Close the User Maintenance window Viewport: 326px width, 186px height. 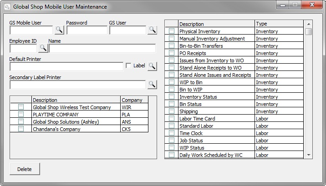coord(312,5)
